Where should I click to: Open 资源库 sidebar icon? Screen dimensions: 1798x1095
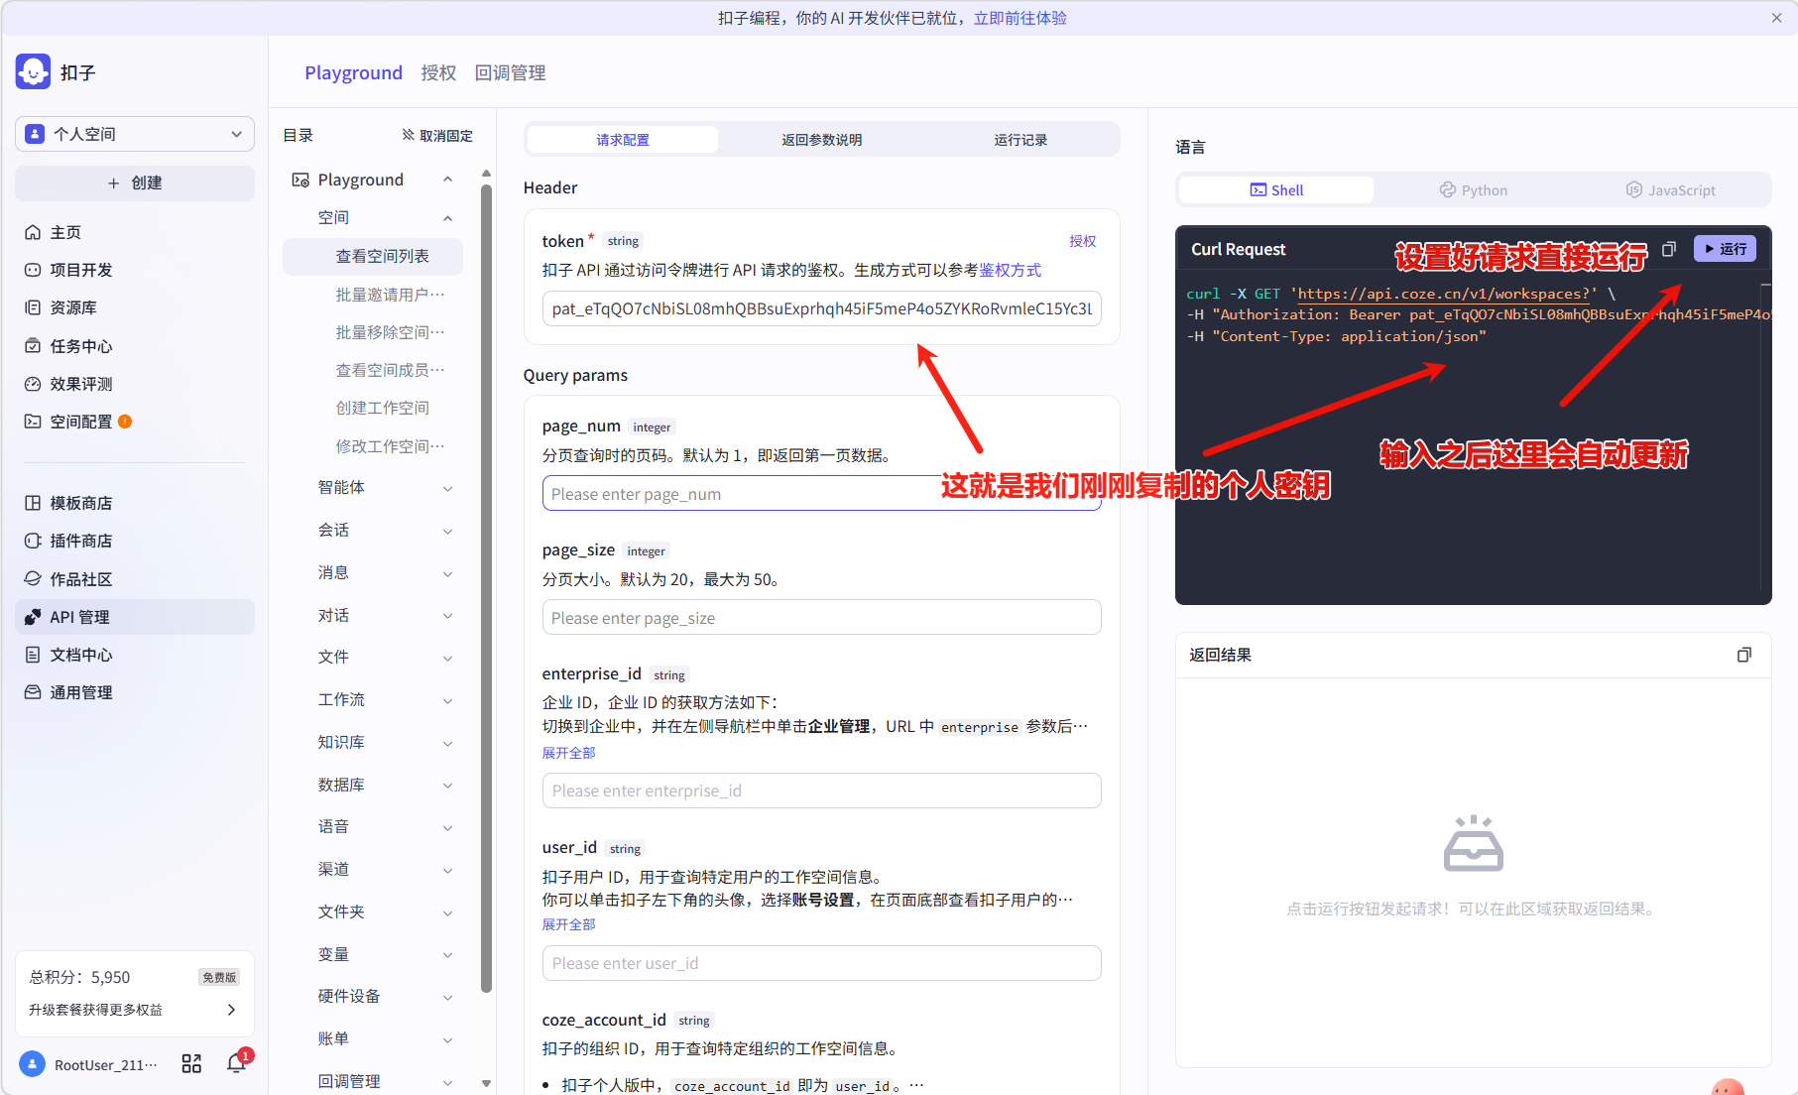pos(33,307)
